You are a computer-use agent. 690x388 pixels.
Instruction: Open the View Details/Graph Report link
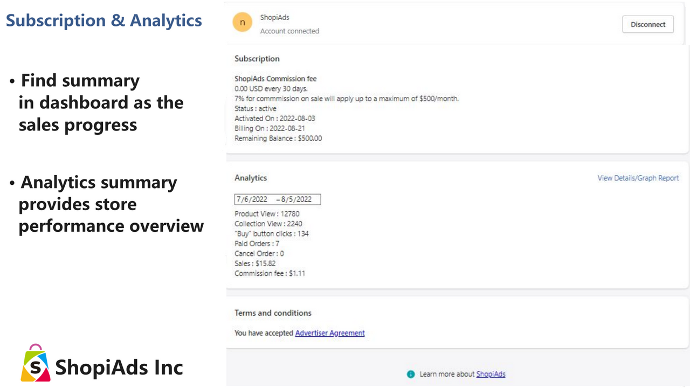point(638,178)
